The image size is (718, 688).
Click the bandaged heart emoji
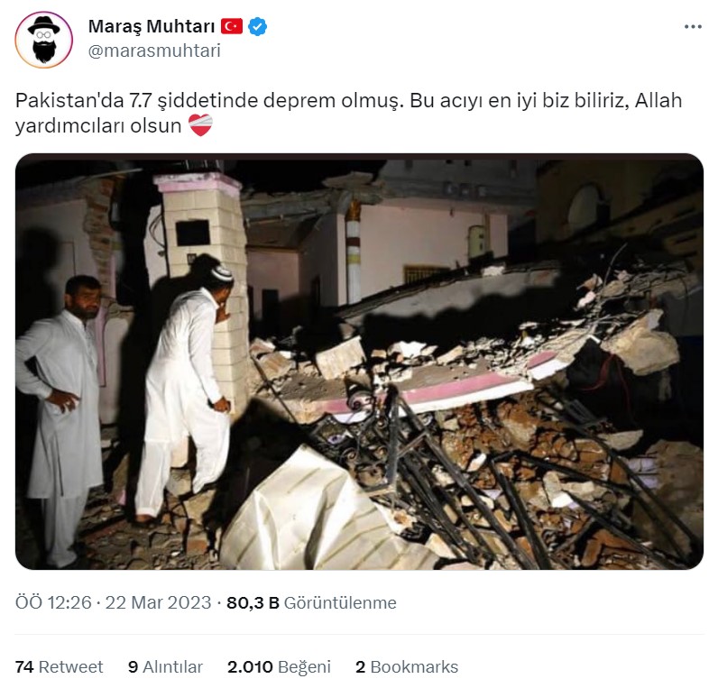pyautogui.click(x=200, y=125)
